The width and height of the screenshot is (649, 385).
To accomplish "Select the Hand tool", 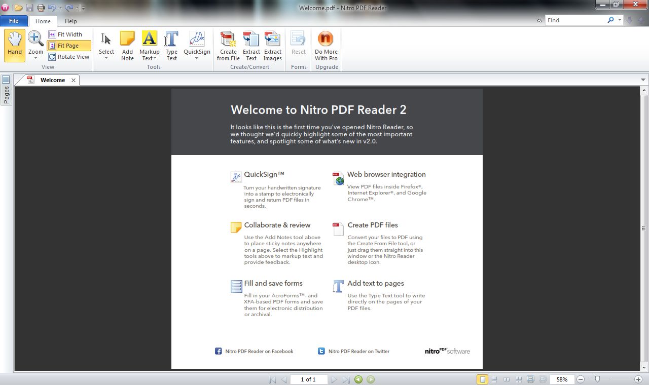I will 15,45.
